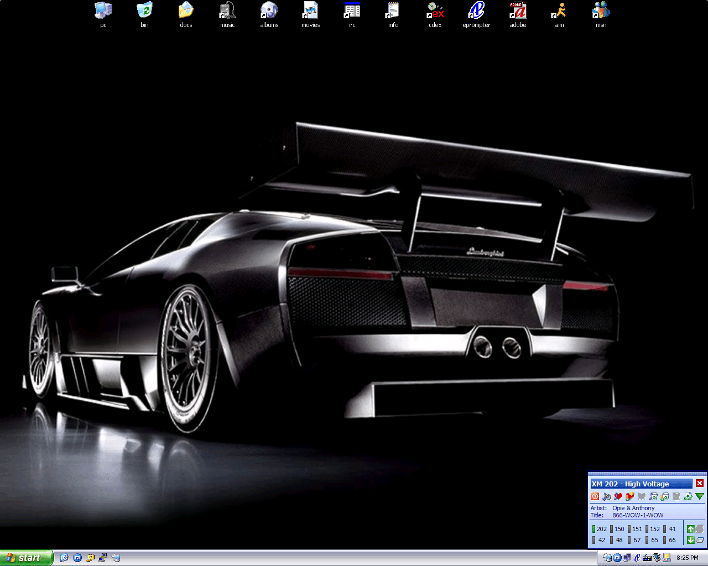Click the red heart music note icon

pyautogui.click(x=618, y=496)
